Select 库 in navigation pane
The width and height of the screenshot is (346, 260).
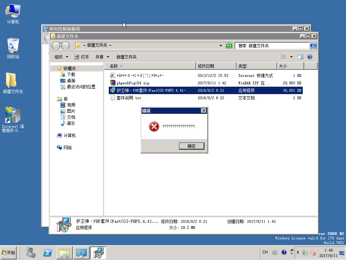click(66, 99)
